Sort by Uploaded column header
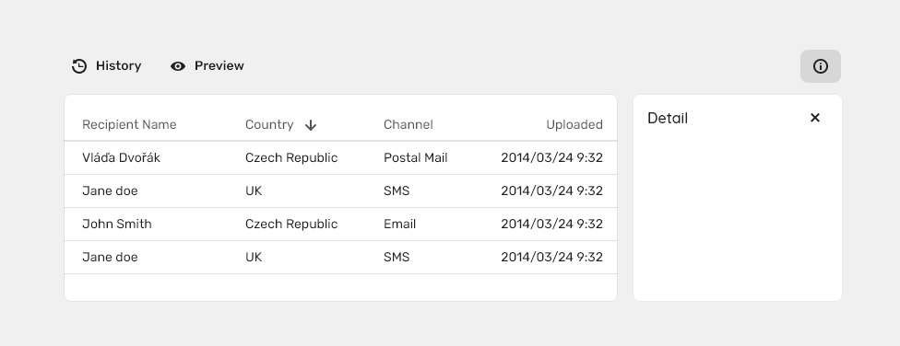The image size is (900, 346). tap(574, 125)
